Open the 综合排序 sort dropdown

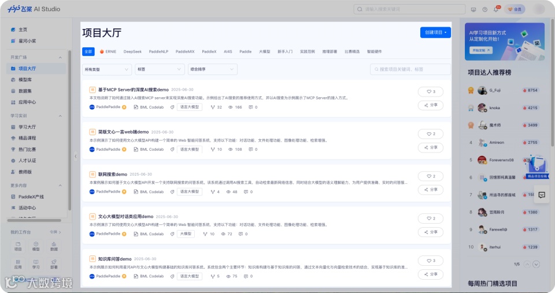(x=212, y=69)
